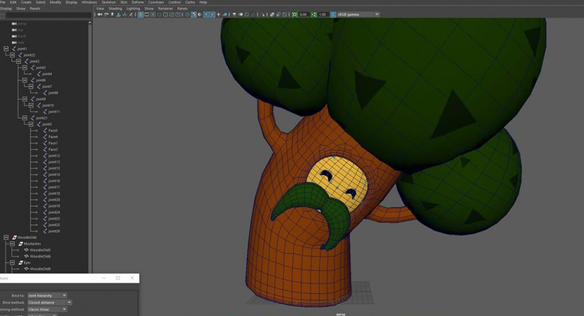Screen dimensions: 584x316
Task: Click the Gamma value field showing 1.00
Action: tap(323, 14)
